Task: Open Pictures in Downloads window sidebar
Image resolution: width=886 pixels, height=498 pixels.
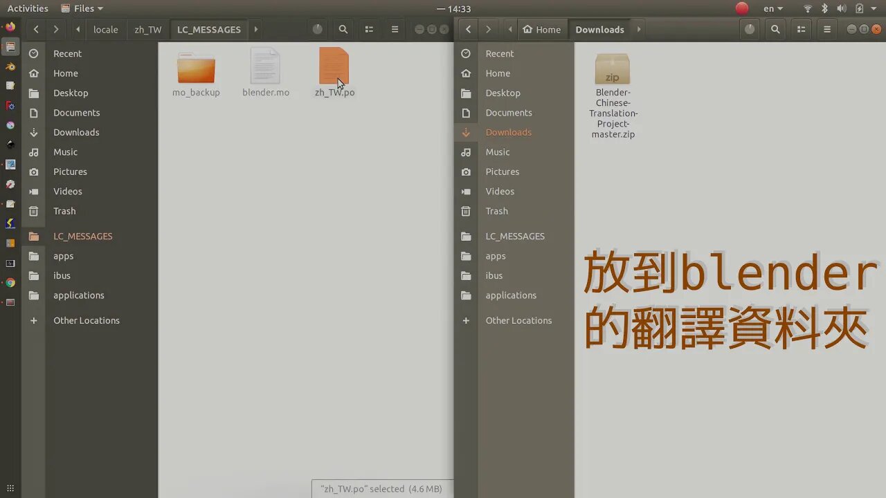Action: [x=514, y=172]
